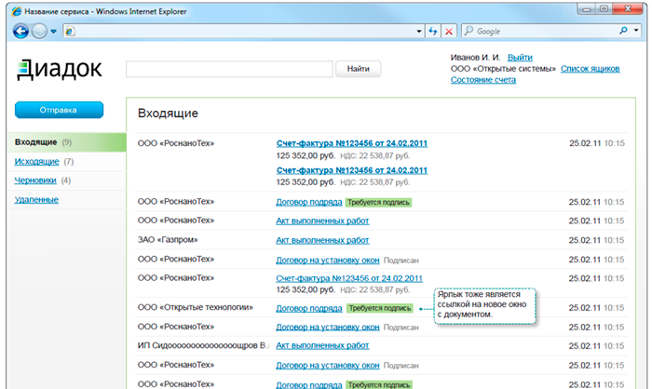The height and width of the screenshot is (389, 652).
Task: Open Договор на установку окон below Открытые технологии
Action: [x=328, y=328]
